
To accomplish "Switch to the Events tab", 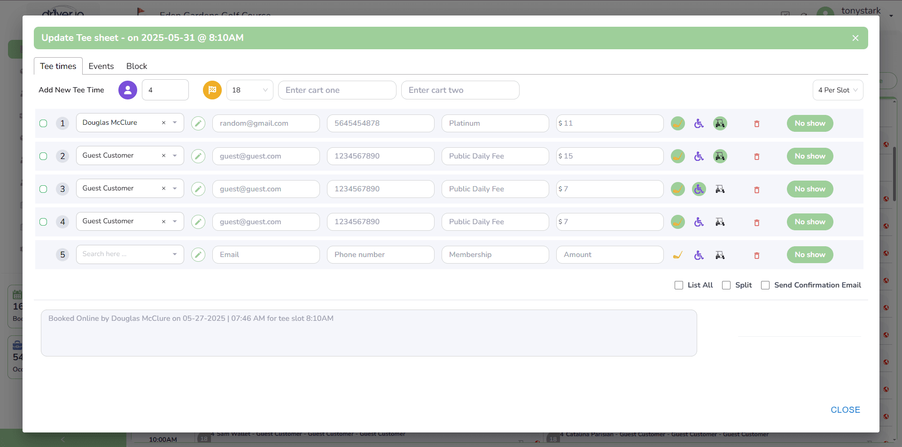I will (101, 66).
